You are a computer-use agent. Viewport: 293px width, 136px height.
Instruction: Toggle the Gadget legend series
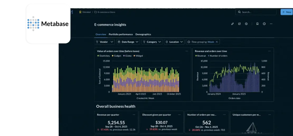116,56
